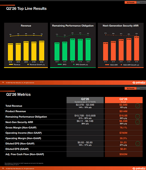Select the Guidance tab on slide 14
The height and width of the screenshot is (170, 146).
(x=142, y=2)
